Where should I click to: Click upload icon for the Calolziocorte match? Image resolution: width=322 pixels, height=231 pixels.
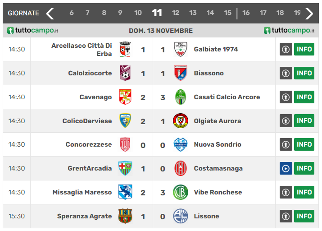[286, 73]
